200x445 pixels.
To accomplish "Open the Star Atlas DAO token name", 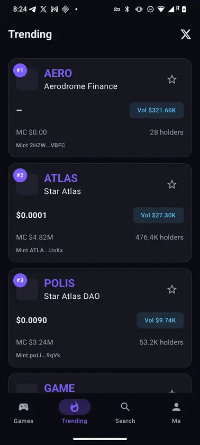I will [72, 297].
